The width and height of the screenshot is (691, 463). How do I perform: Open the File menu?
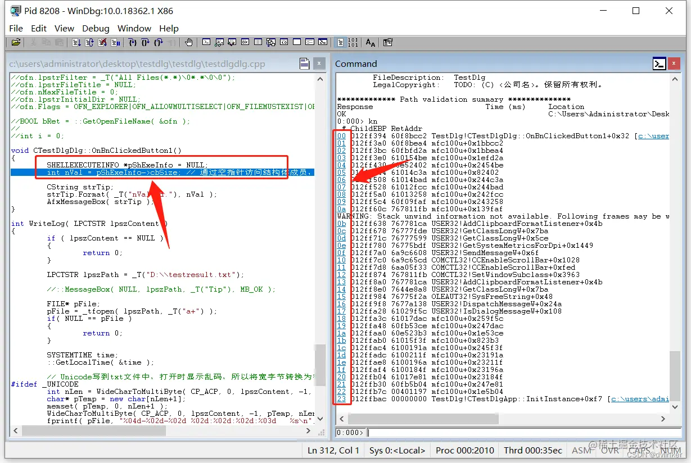16,28
